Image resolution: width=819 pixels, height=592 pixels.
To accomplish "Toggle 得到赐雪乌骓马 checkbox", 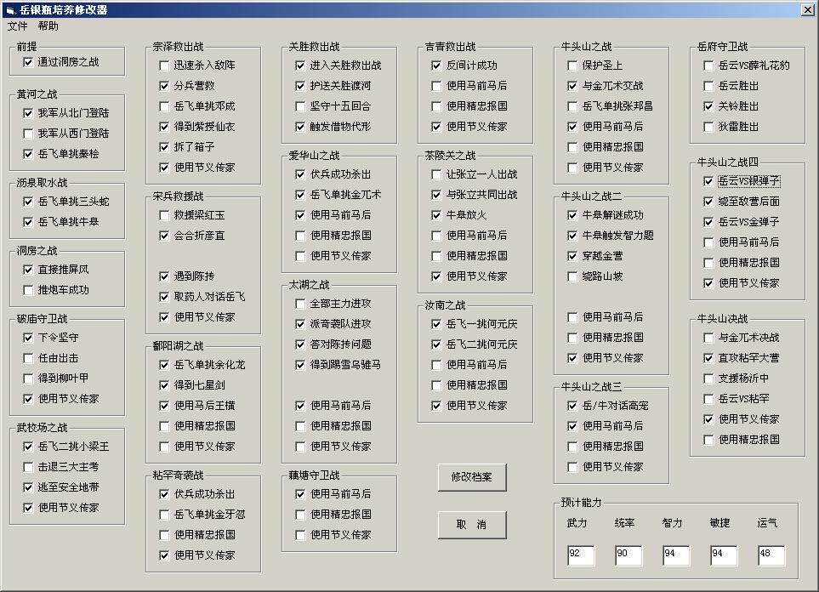I will click(300, 365).
